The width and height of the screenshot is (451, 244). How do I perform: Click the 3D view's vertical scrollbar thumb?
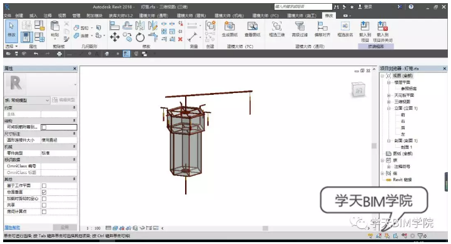[374, 146]
